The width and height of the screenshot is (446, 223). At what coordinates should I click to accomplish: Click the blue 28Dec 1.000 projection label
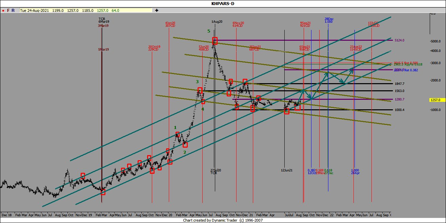[328, 20]
